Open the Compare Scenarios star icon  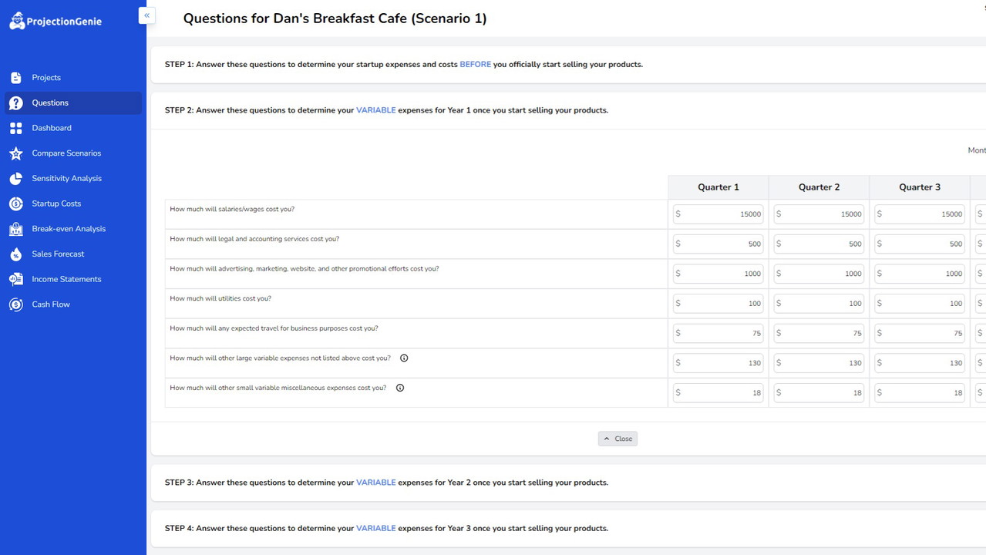point(16,153)
